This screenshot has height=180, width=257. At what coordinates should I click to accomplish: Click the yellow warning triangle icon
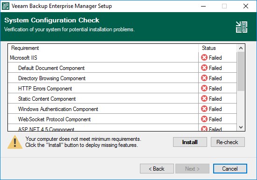[x=15, y=142]
